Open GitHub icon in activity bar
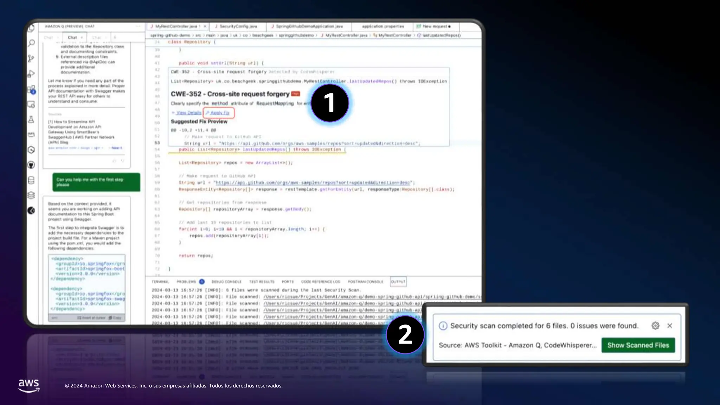 [31, 165]
